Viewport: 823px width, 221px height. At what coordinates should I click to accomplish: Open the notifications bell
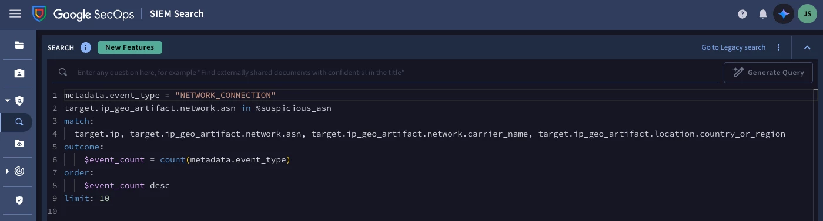click(x=763, y=14)
